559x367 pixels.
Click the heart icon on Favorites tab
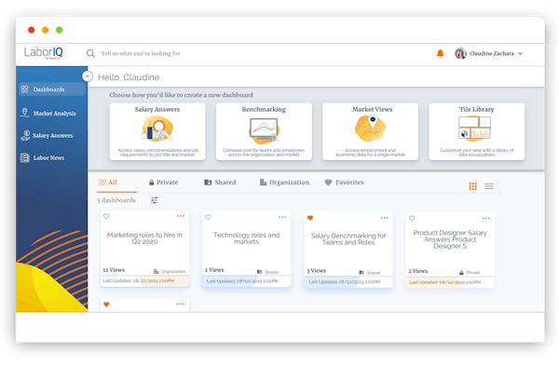[328, 183]
